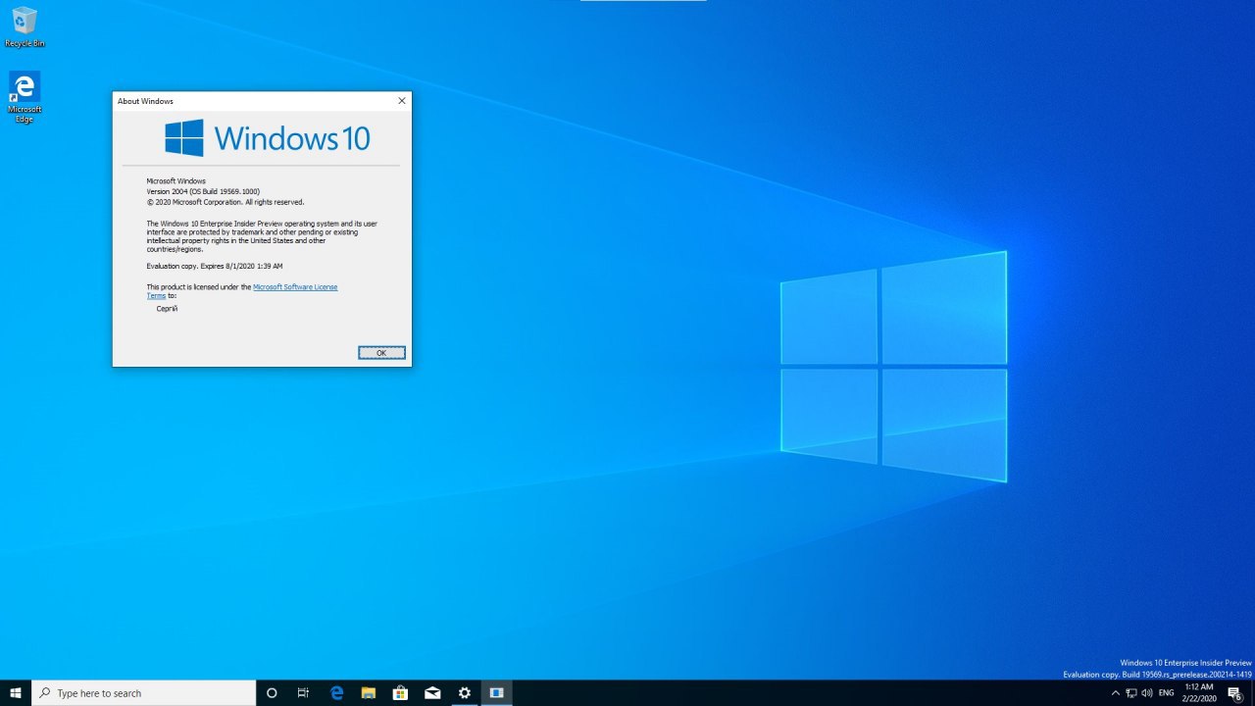Open File Explorer from the taskbar
Image resolution: width=1255 pixels, height=706 pixels.
(x=369, y=693)
